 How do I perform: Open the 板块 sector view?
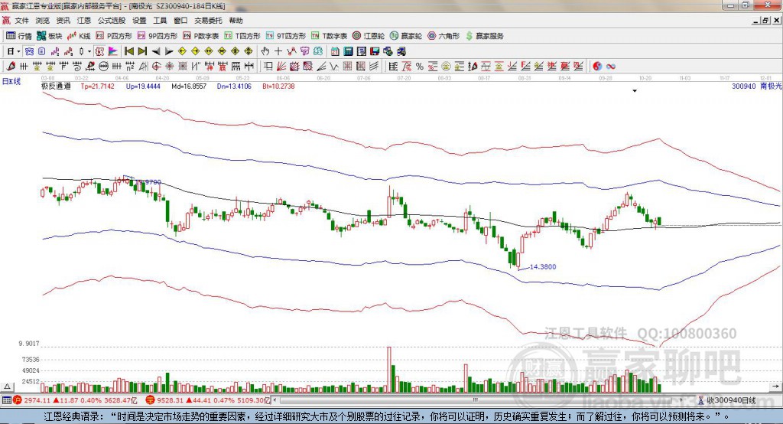[x=50, y=36]
